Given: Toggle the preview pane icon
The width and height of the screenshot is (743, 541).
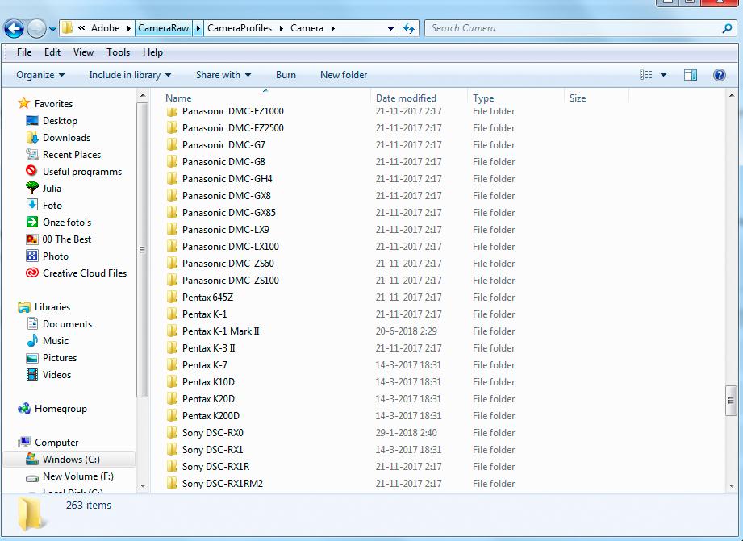Looking at the screenshot, I should click(691, 75).
